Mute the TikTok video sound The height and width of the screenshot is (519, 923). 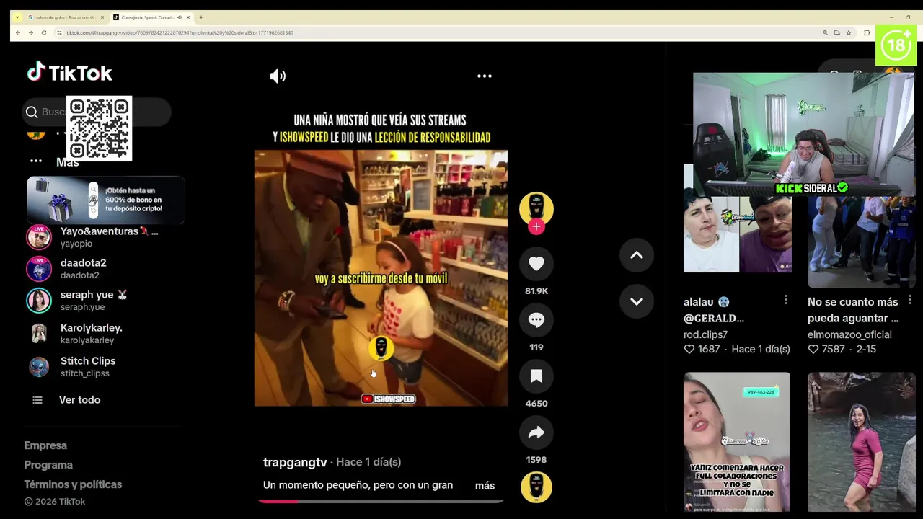tap(278, 76)
